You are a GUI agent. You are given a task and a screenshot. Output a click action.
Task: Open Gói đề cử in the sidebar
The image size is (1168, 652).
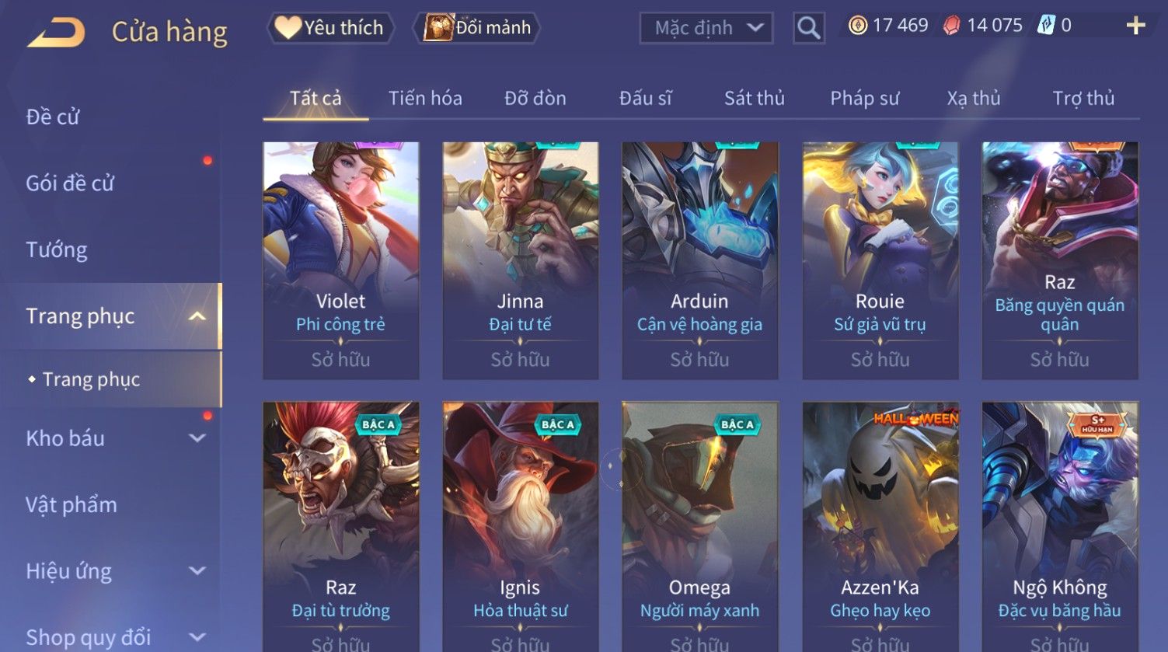70,183
